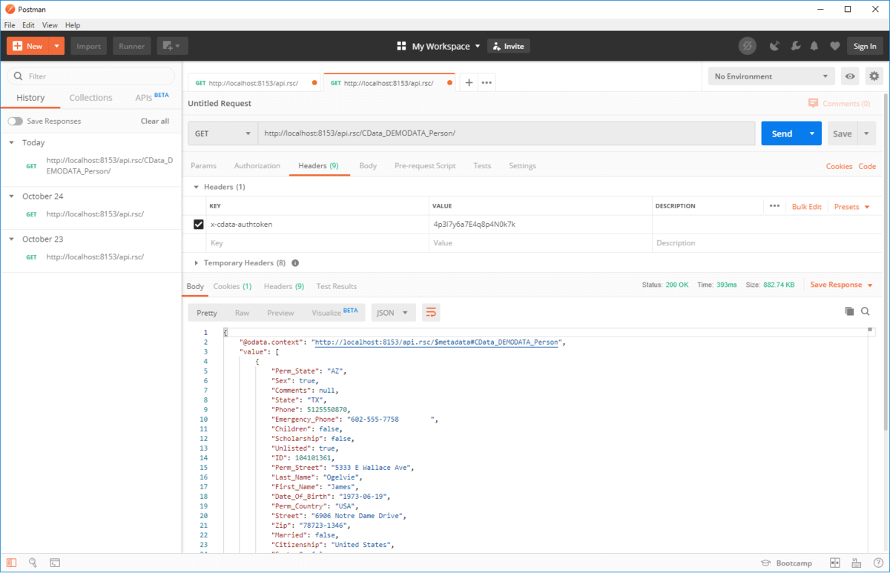Screen dimensions: 890x573
Task: Open Manage Environments gear icon
Action: tap(874, 76)
